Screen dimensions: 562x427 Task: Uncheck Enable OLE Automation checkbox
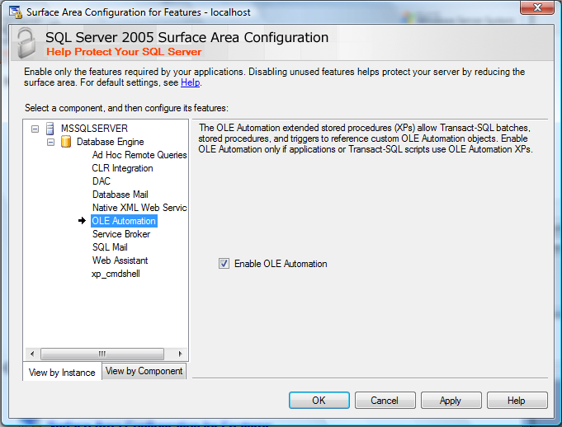click(224, 264)
